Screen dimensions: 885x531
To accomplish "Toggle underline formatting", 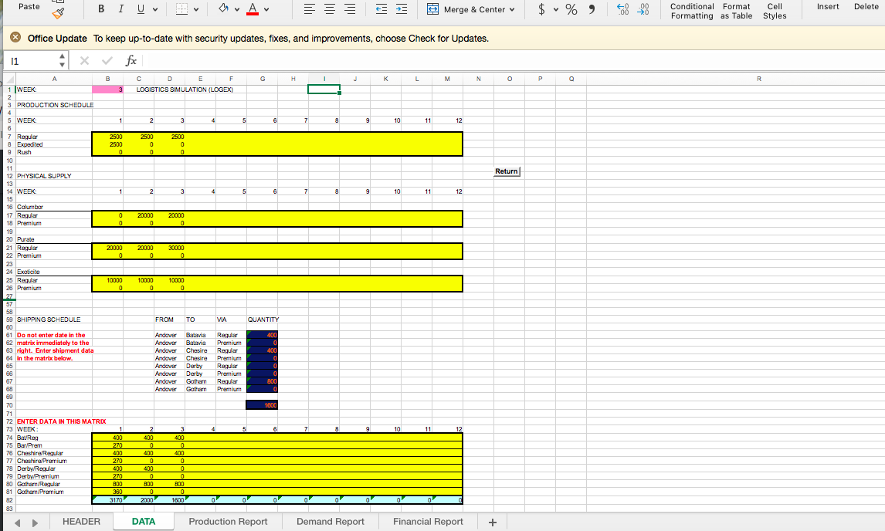I will tap(141, 9).
